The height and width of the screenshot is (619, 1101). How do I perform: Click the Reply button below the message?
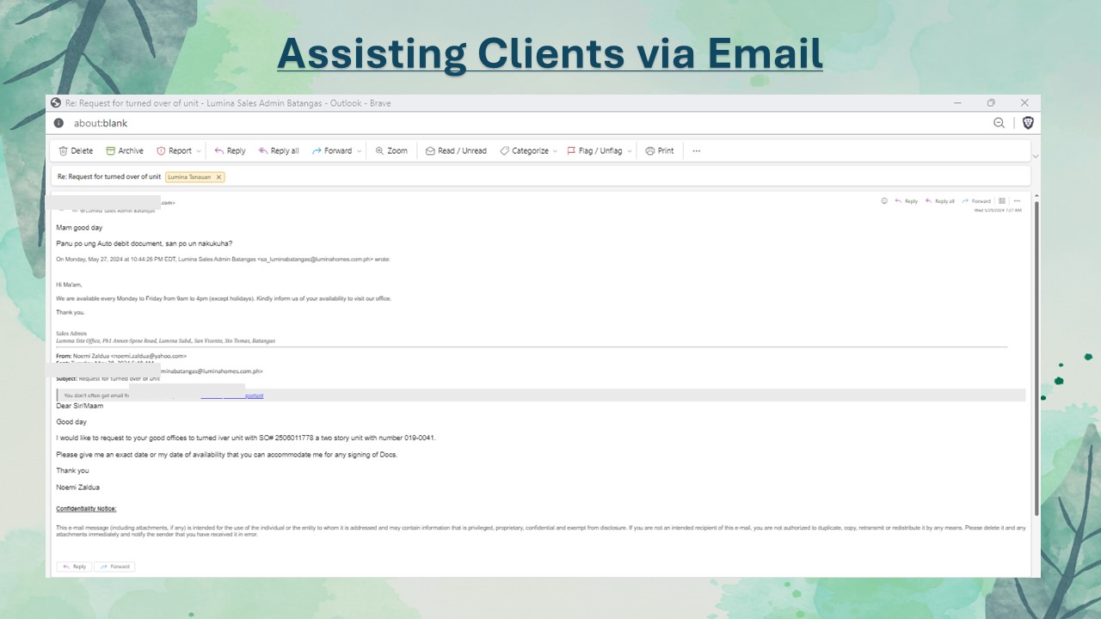[74, 567]
